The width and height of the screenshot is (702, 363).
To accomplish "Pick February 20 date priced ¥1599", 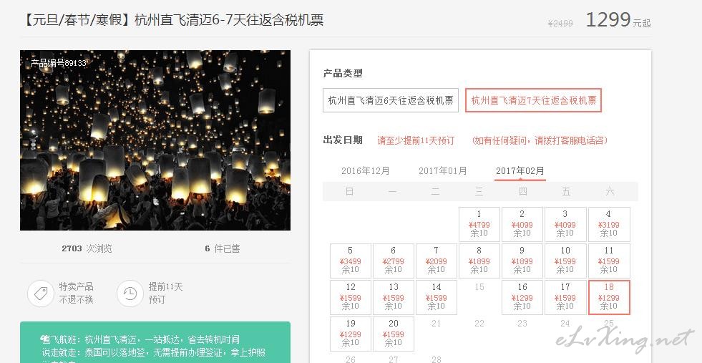I will tap(394, 334).
